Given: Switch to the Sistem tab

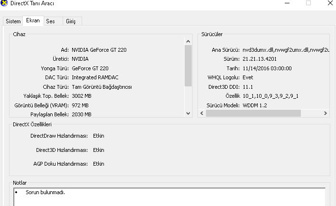Looking at the screenshot, I should tap(13, 21).
